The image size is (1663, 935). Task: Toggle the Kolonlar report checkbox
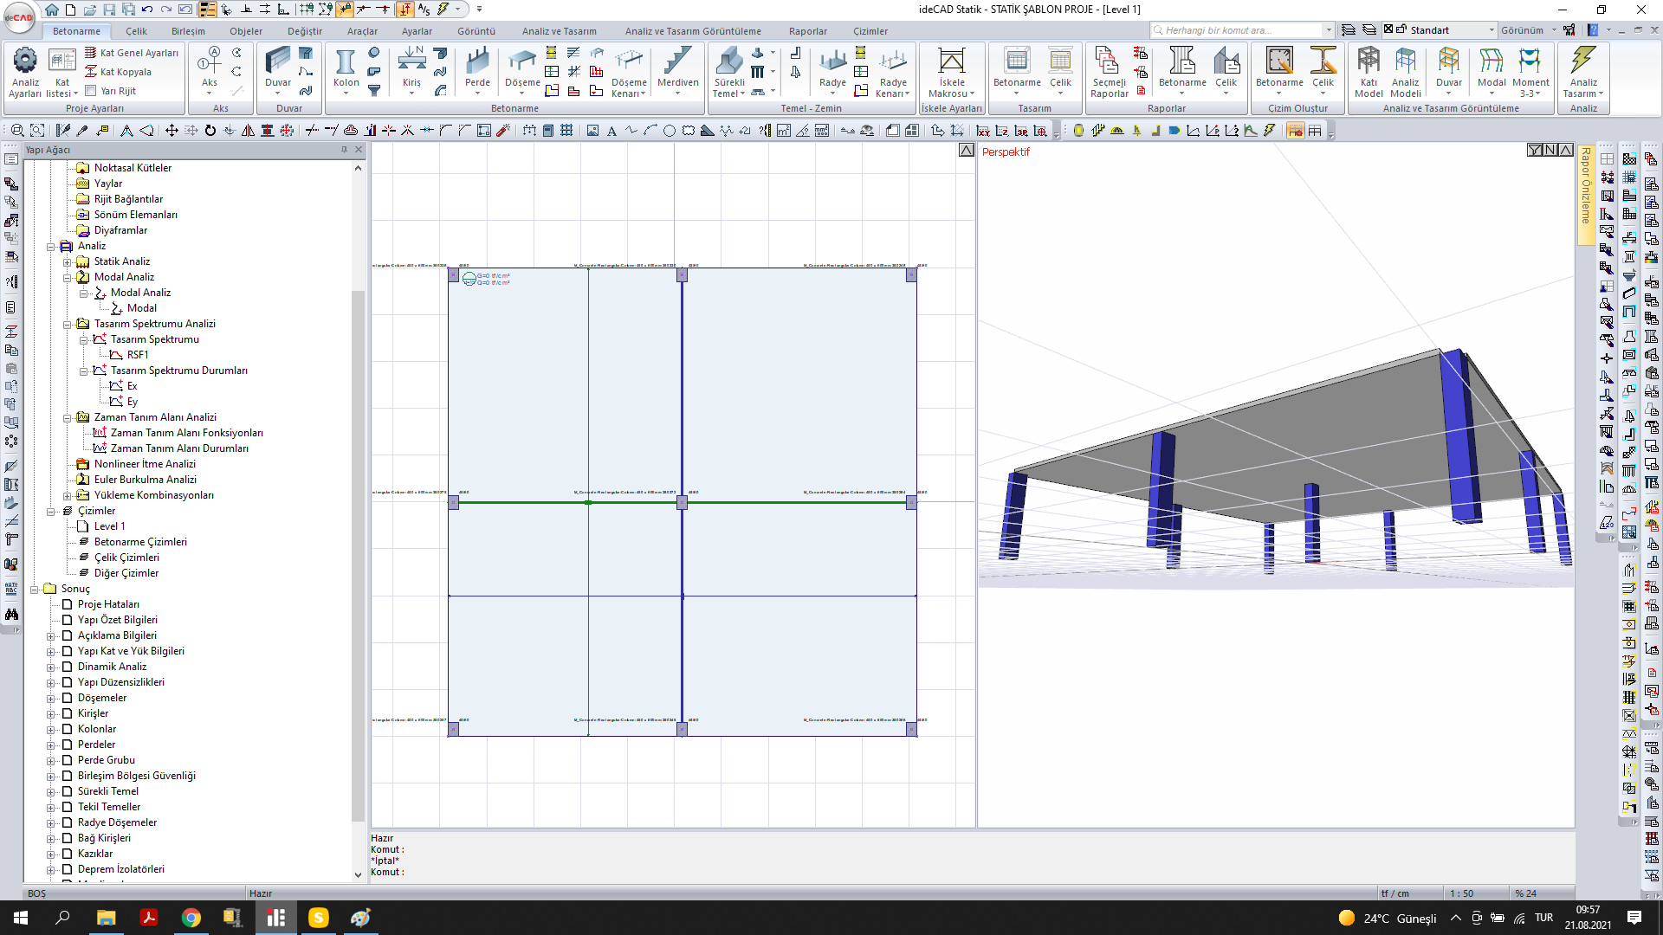[x=67, y=729]
